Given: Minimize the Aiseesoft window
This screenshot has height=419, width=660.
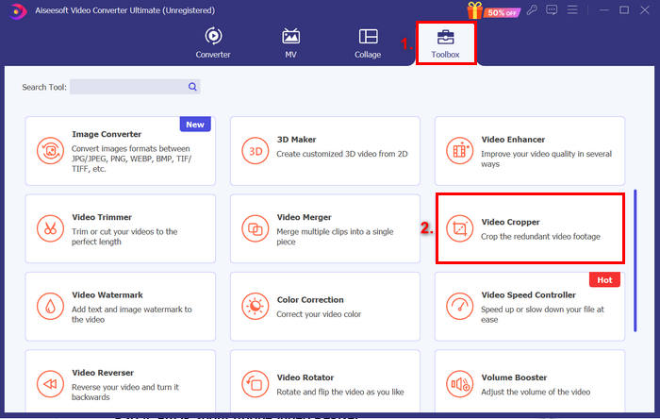Looking at the screenshot, I should 604,10.
